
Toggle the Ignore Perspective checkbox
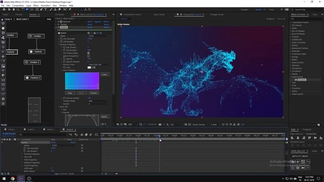[x=89, y=56]
